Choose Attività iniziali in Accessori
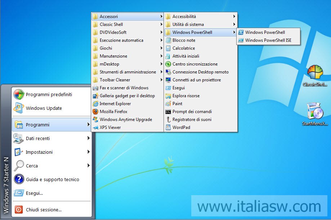Image resolution: width=331 pixels, height=220 pixels. point(200,56)
